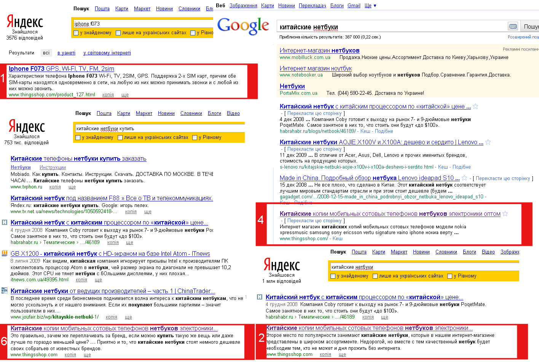Click the itnews favicon beside 'GB X1200' result
Image resolution: width=539 pixels, height=362 pixels.
(5, 253)
